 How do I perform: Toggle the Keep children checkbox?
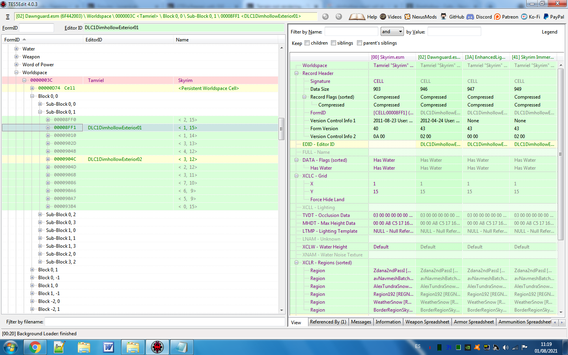(307, 43)
